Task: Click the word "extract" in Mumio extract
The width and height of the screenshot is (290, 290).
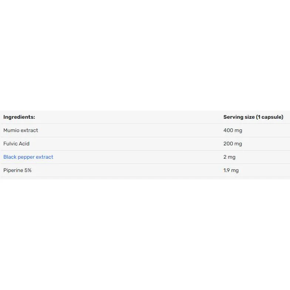Action: (29, 130)
